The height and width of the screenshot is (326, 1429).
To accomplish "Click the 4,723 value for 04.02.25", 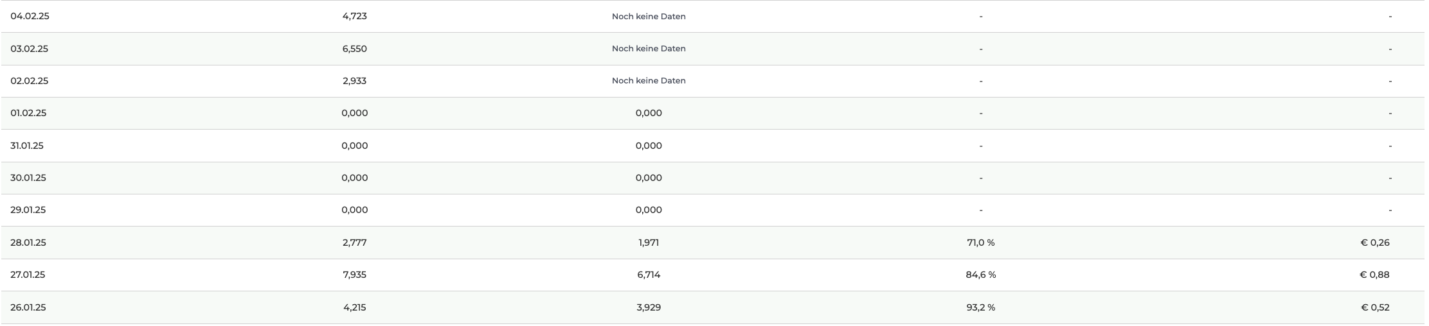I will coord(355,16).
